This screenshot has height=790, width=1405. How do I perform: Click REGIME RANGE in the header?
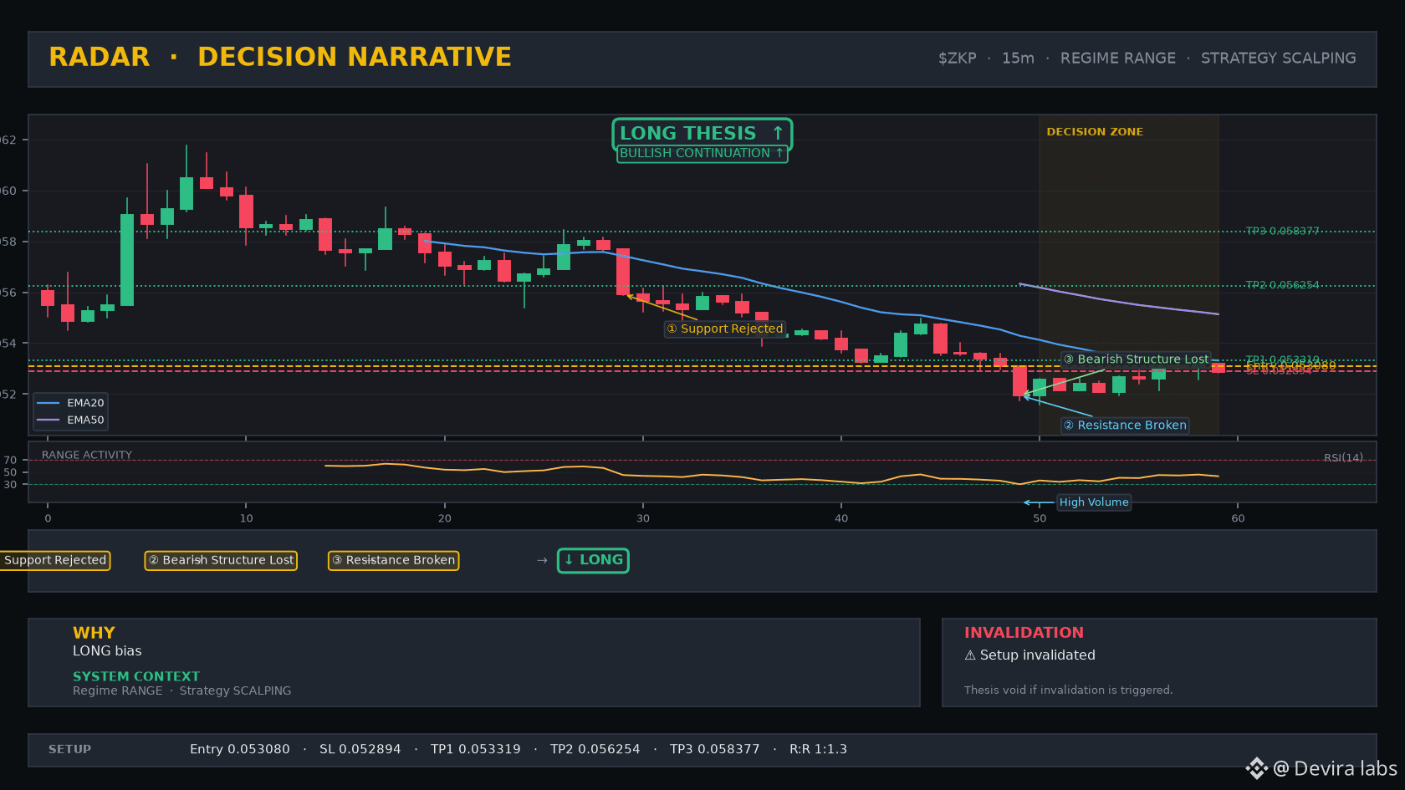(x=1118, y=59)
